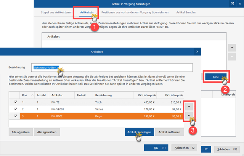
Task: Open the Stapel aus Artikelstamm tab
Action: [x=57, y=13]
